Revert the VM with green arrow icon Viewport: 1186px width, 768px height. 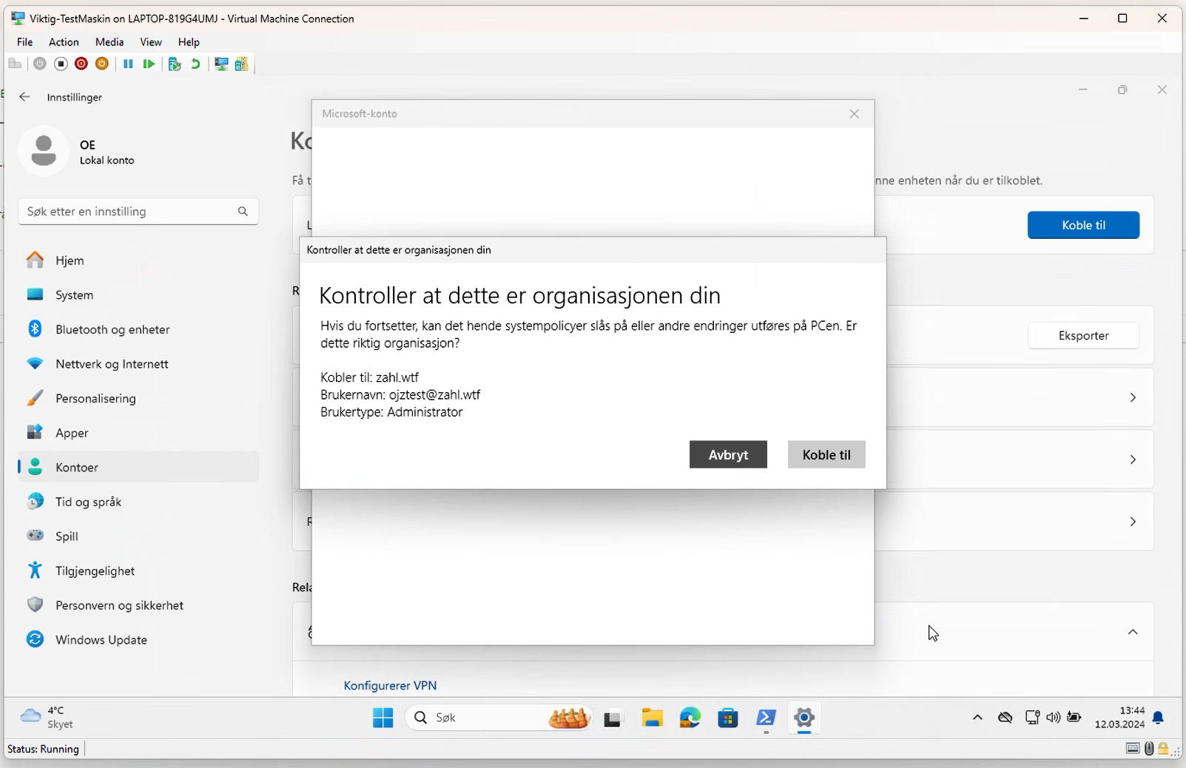coord(195,64)
